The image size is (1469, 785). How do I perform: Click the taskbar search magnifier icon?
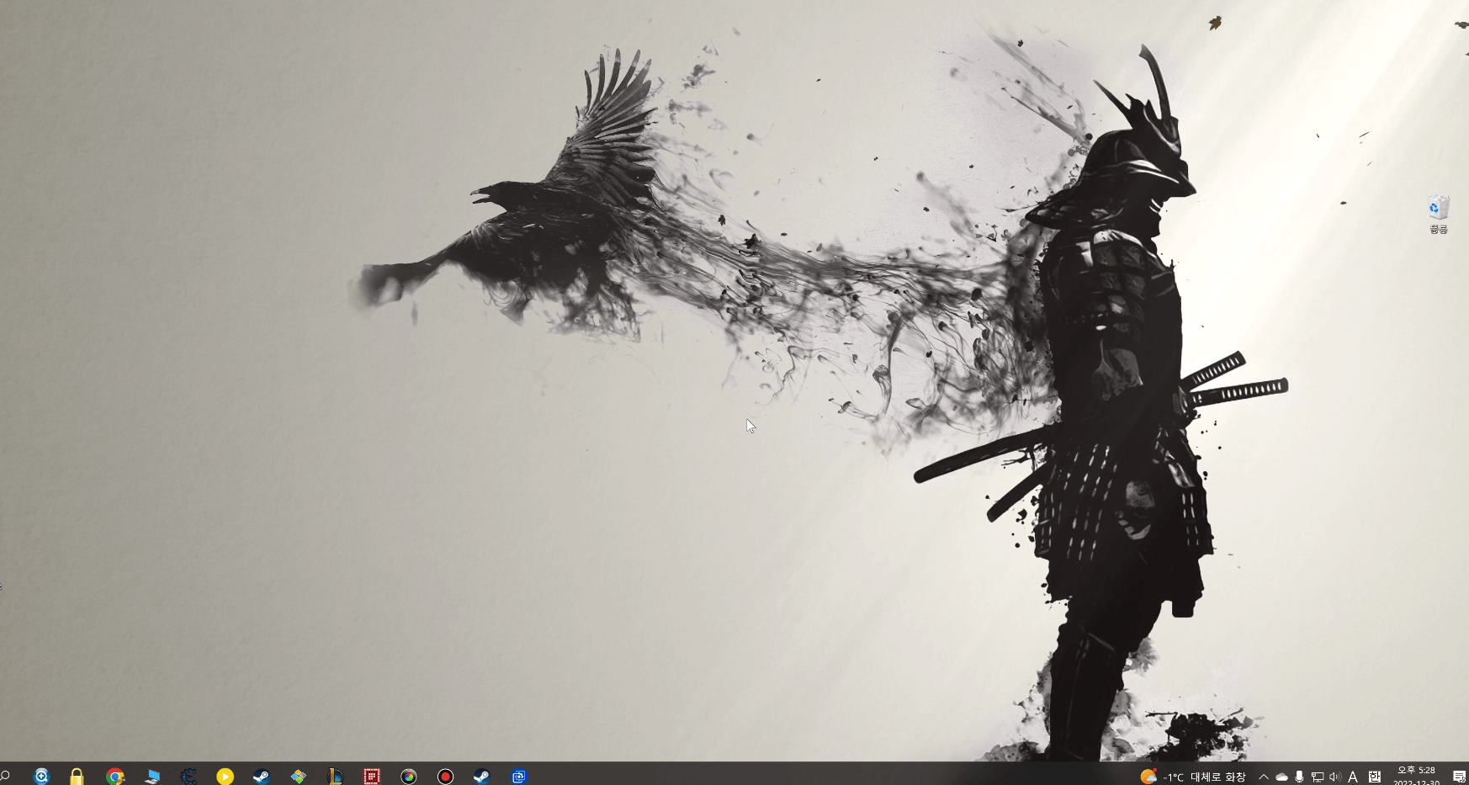pos(5,775)
